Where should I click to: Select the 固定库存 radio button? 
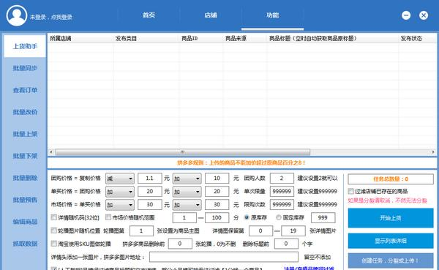pos(279,217)
